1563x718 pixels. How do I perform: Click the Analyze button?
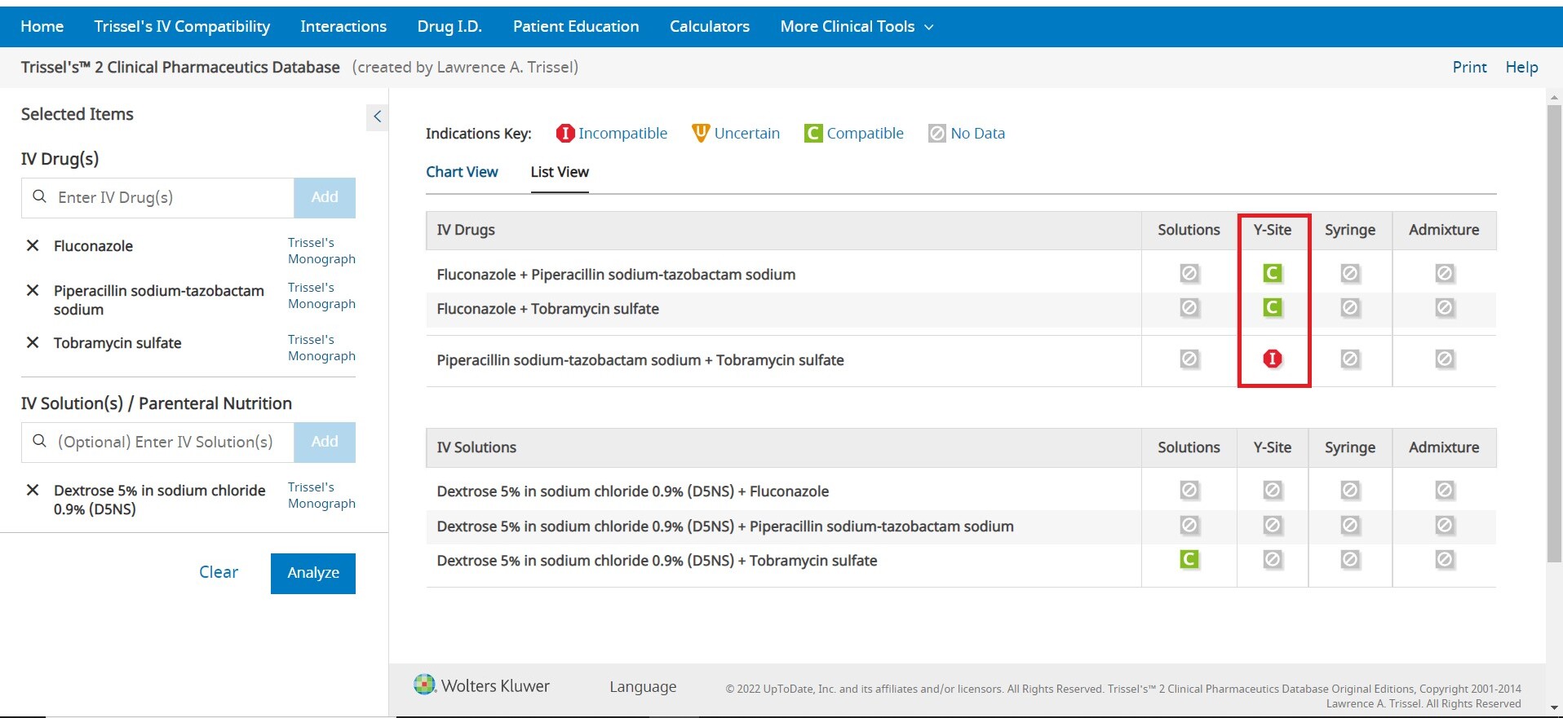click(x=313, y=573)
